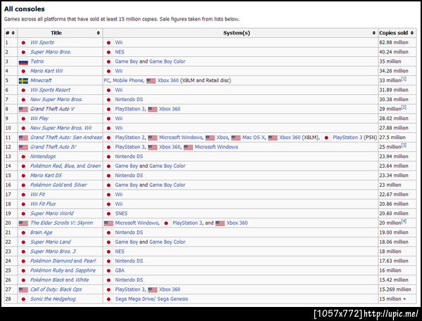The image size is (422, 321).
Task: Click the Japan flag beside Sonic the Hedgehog title
Action: pyautogui.click(x=23, y=299)
